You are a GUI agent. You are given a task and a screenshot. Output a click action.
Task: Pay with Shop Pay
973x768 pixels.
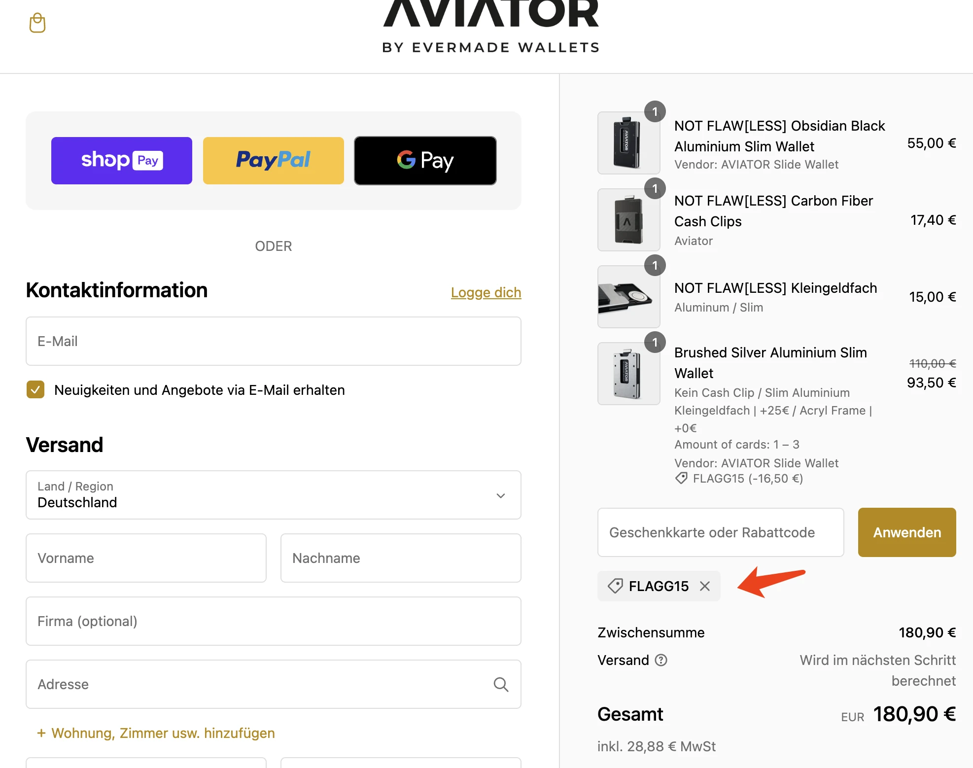coord(122,161)
